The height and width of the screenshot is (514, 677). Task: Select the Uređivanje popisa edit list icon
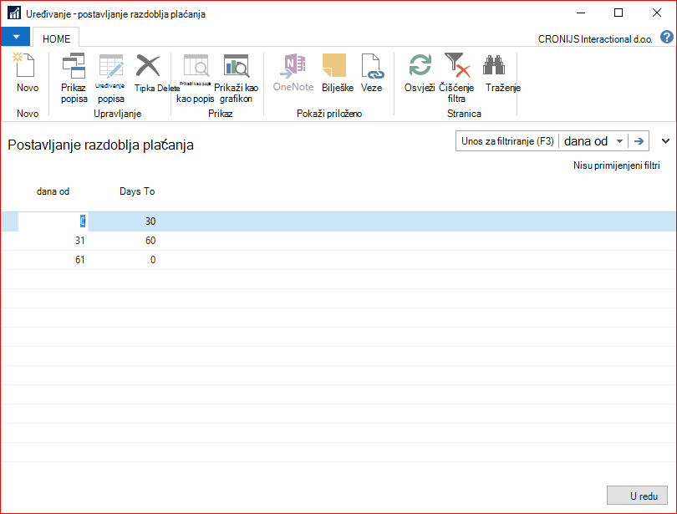(x=111, y=65)
